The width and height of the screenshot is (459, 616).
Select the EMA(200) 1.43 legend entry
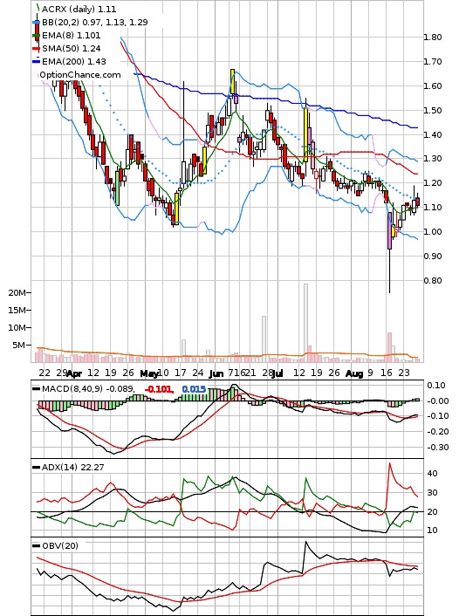(74, 61)
